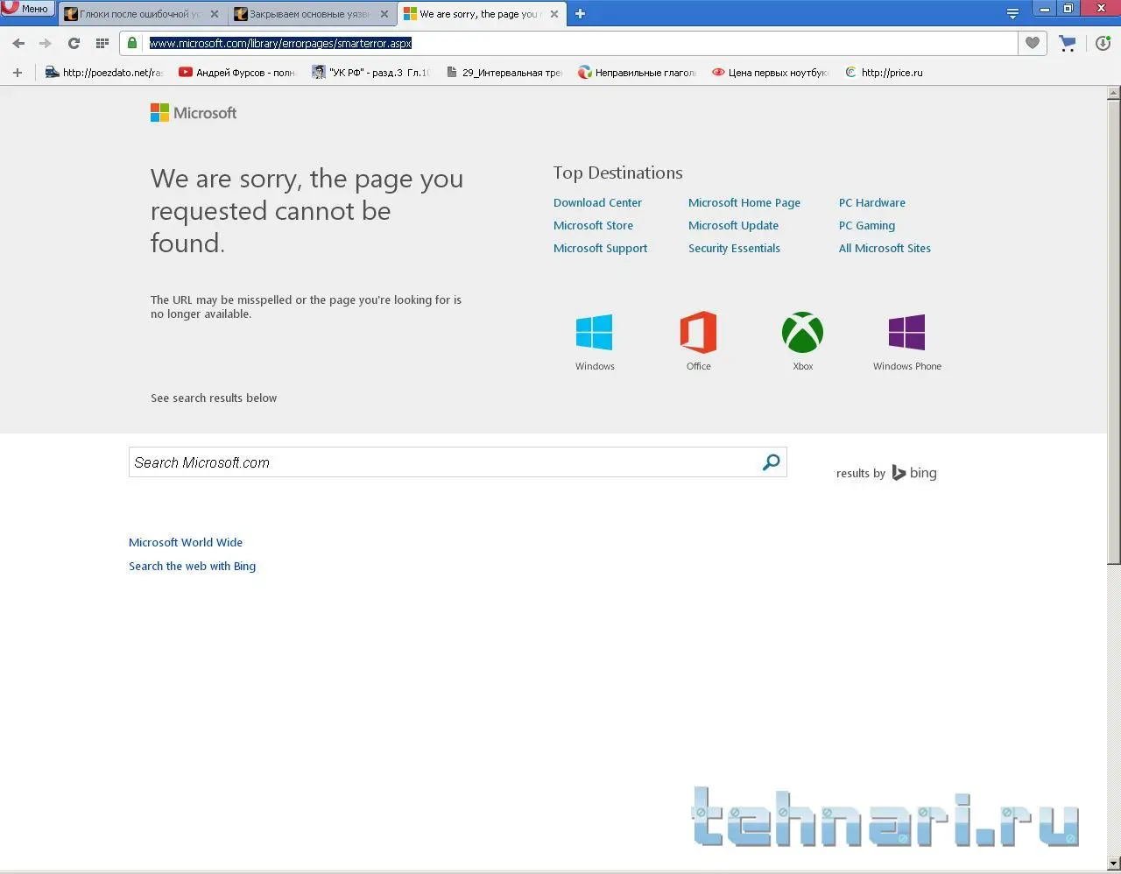
Task: Open a new tab with plus button
Action: [x=580, y=14]
